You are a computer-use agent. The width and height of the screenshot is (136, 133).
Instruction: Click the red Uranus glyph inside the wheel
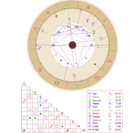click(56, 16)
